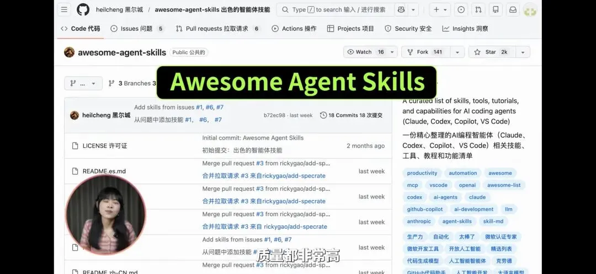Open the ai-agents topic tag
Screen dimensions: 596x274
coord(445,197)
